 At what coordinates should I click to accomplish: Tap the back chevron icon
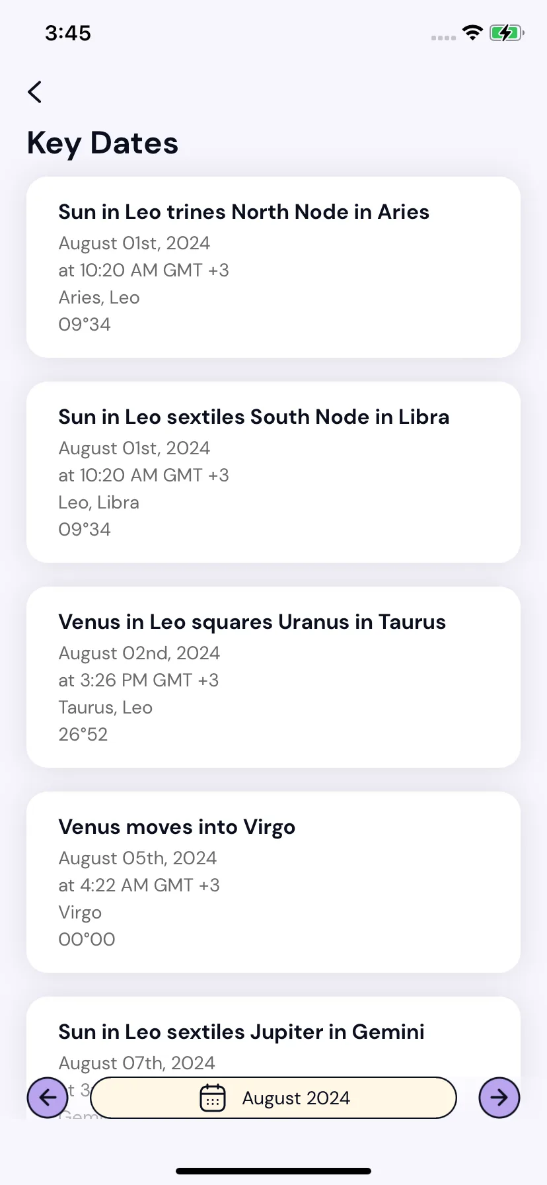(35, 92)
